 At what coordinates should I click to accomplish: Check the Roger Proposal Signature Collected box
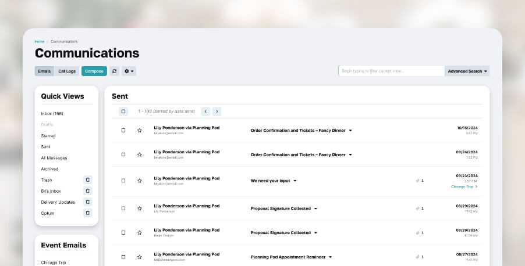click(x=123, y=232)
